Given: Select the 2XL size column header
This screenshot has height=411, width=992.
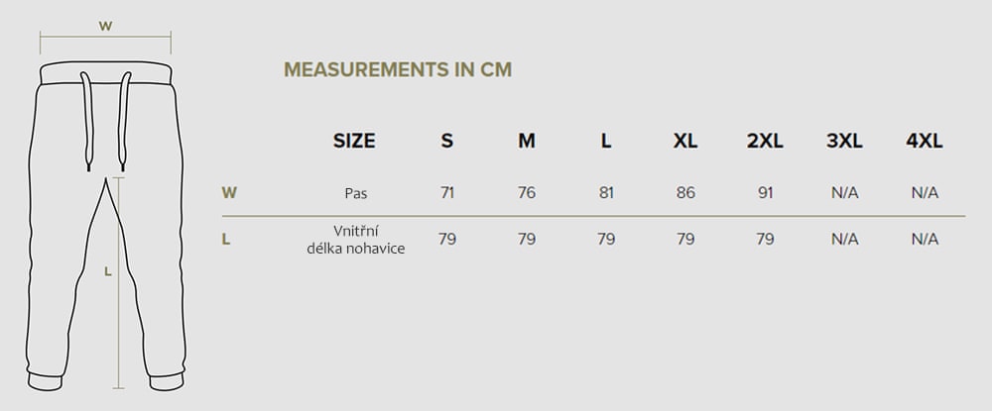Looking at the screenshot, I should [x=765, y=141].
